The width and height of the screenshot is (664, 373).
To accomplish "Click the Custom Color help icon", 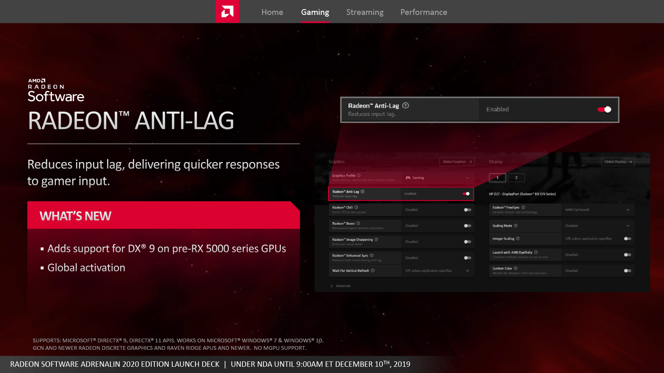I will coord(515,269).
